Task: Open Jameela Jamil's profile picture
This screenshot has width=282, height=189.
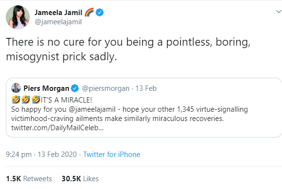Action: pyautogui.click(x=18, y=17)
